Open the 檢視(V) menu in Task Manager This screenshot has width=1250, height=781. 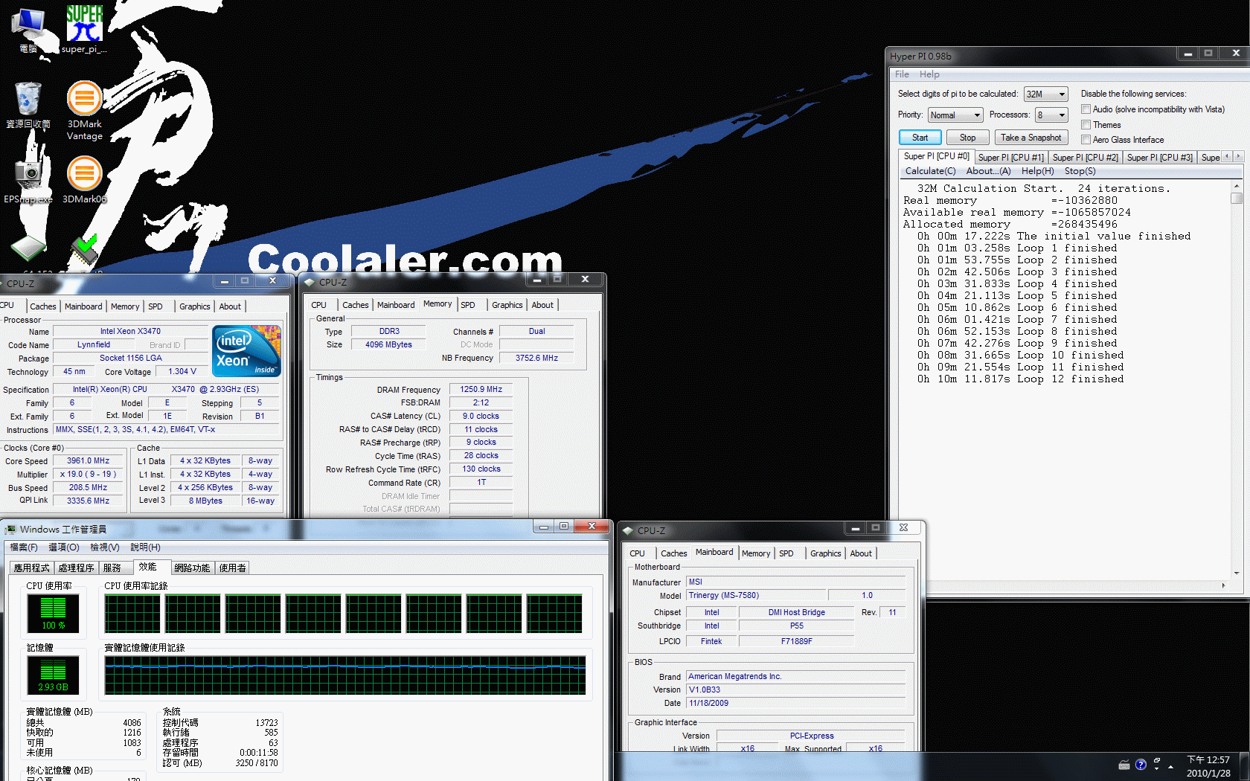click(x=105, y=547)
